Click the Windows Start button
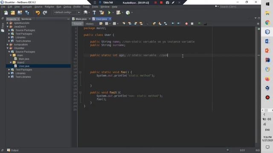The width and height of the screenshot is (273, 153). [267, 4]
